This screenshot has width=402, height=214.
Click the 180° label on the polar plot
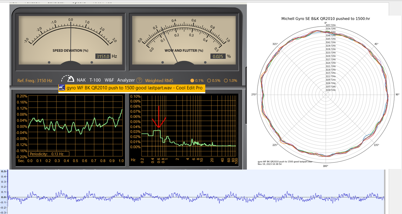(x=325, y=166)
